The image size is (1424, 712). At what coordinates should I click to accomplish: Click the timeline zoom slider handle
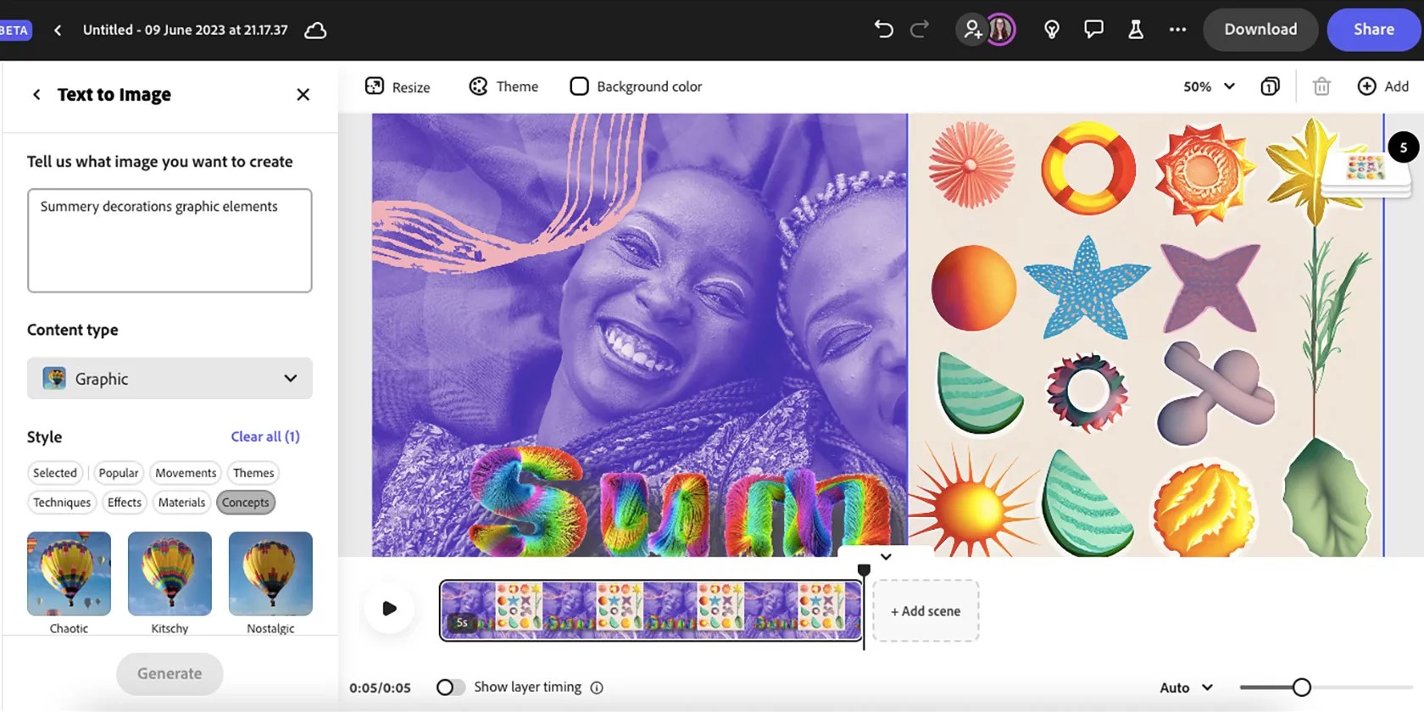click(1302, 687)
